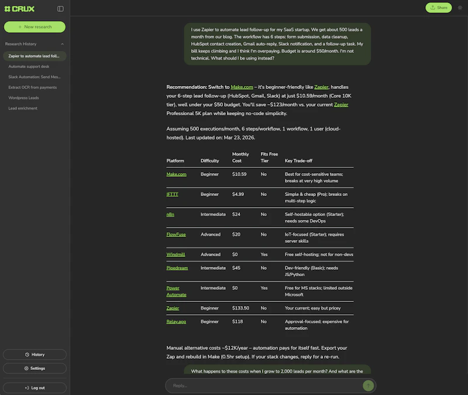Click the '$24' cost cell
468x395 pixels.
pos(236,214)
